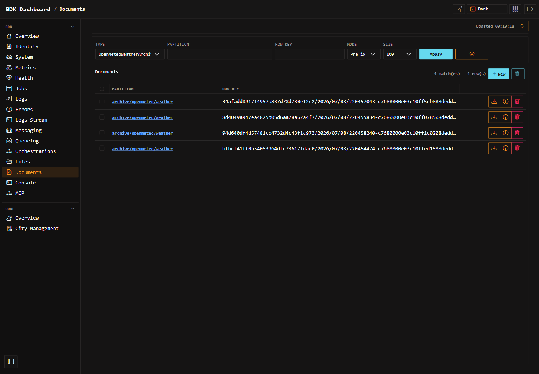Screen dimensions: 539x374
Task: Check the row starting with bfbcf41f
Action: pyautogui.click(x=102, y=148)
